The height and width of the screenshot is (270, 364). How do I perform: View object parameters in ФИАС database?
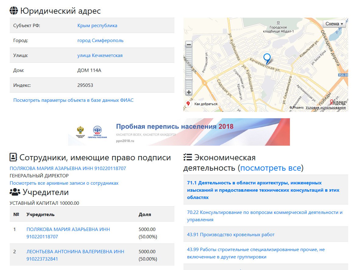[x=73, y=100]
